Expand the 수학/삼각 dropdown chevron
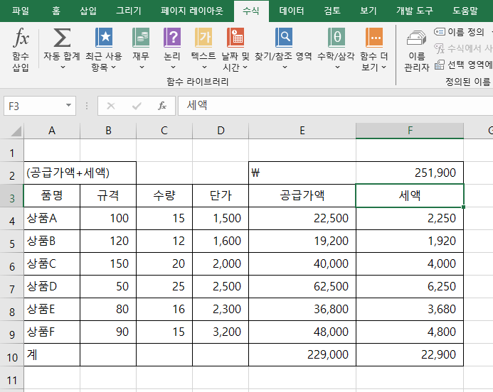 pos(337,67)
